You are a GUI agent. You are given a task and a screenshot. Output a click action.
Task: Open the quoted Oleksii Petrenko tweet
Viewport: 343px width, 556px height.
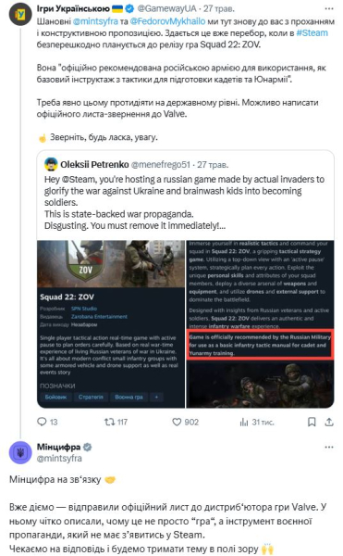[x=186, y=196]
